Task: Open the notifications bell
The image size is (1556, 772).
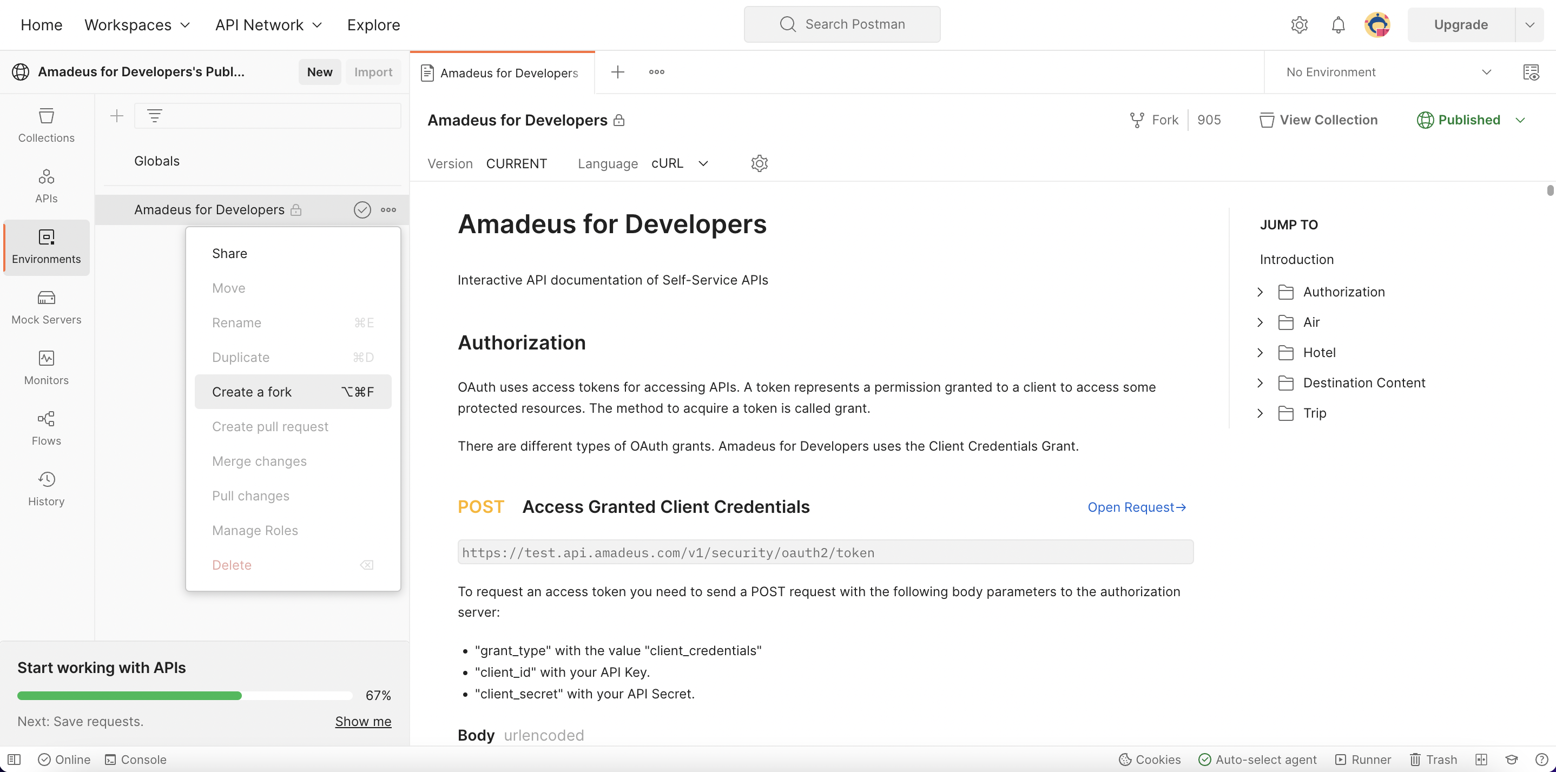Action: point(1339,25)
